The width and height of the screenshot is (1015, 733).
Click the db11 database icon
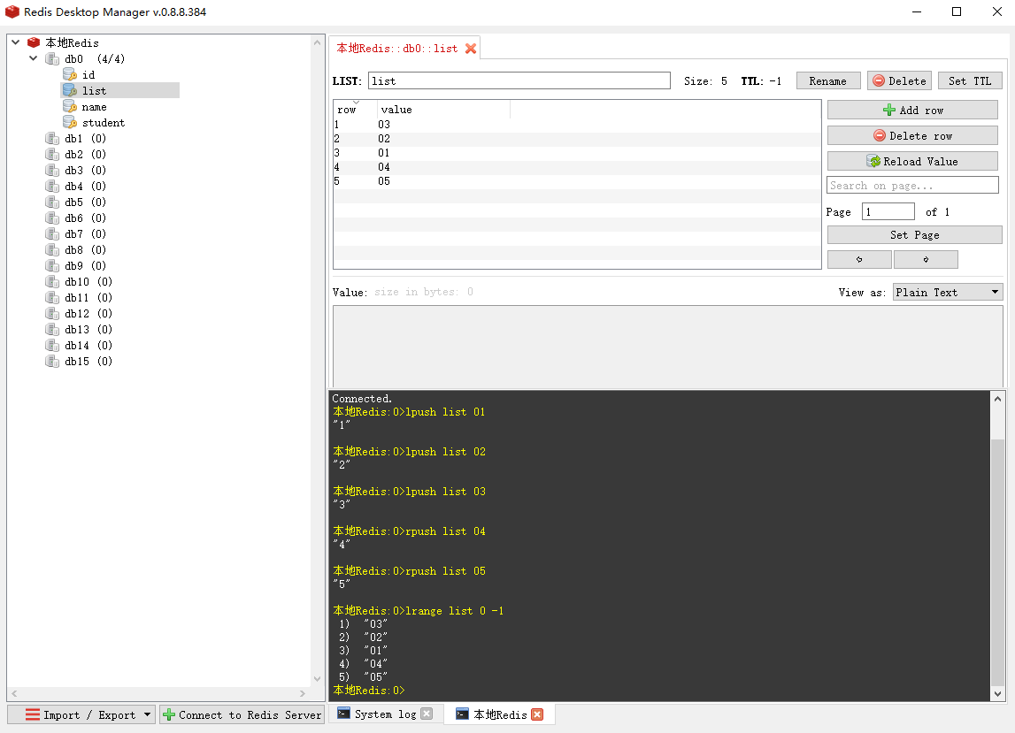52,298
